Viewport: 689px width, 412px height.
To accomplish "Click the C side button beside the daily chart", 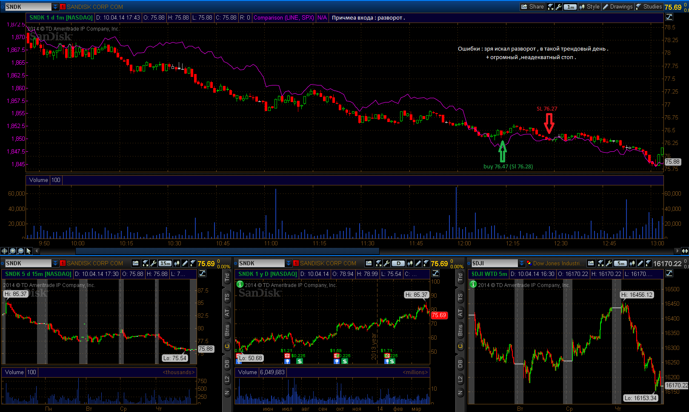I will (x=460, y=347).
